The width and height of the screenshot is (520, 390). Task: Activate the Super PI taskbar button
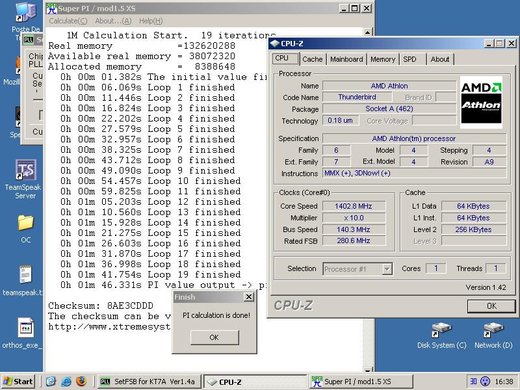(361, 382)
